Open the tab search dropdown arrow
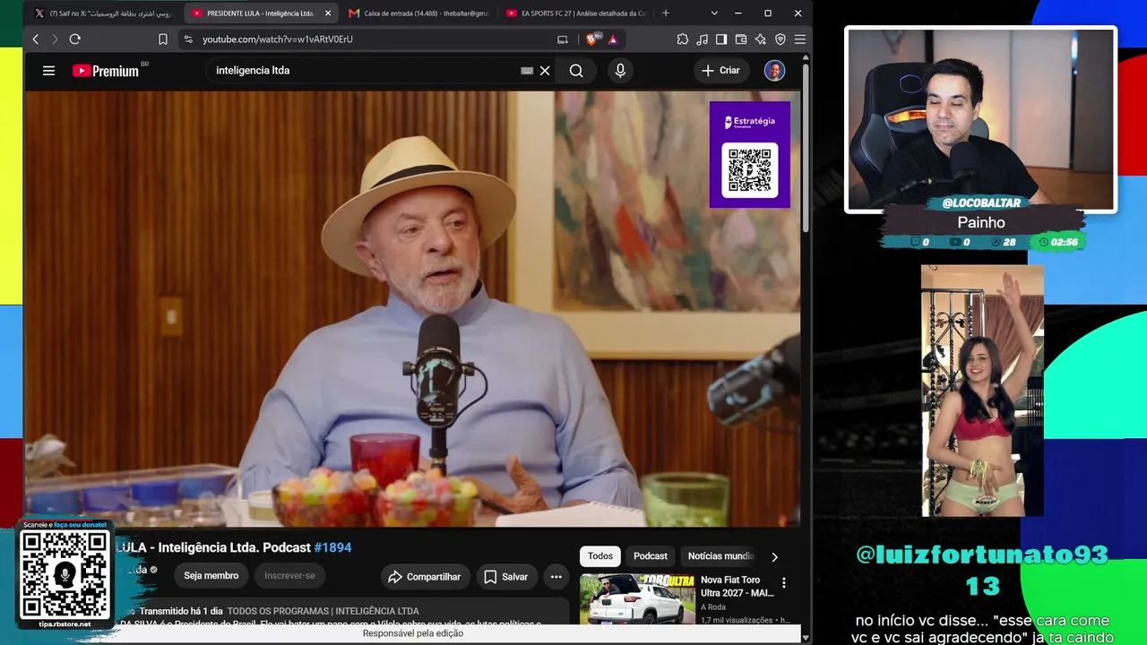The height and width of the screenshot is (645, 1147). pyautogui.click(x=714, y=13)
